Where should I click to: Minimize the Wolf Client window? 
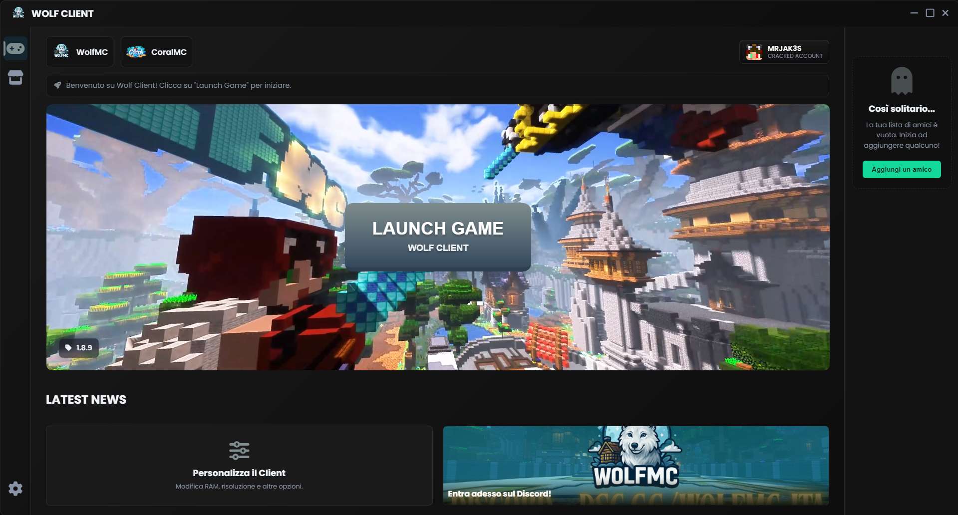click(x=914, y=13)
